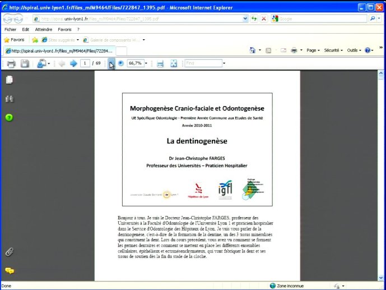Open the ? help menu

(78, 30)
